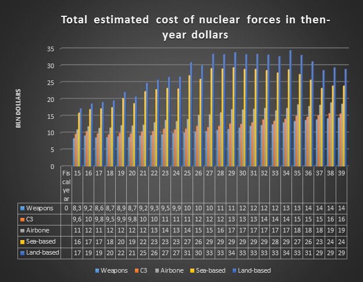Viewport: 363px width, 282px height.
Task: Click the "Airbone" row header in the data table
Action: click(x=37, y=231)
